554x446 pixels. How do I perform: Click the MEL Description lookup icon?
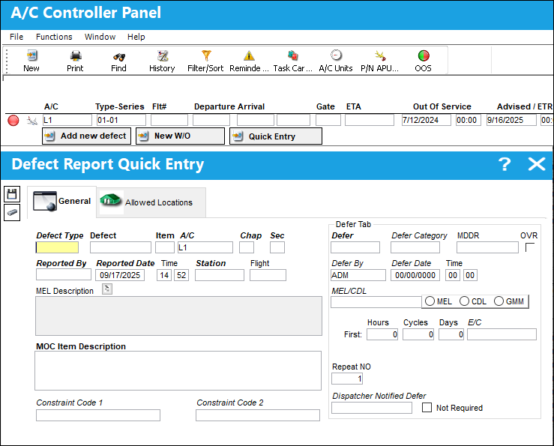click(107, 289)
